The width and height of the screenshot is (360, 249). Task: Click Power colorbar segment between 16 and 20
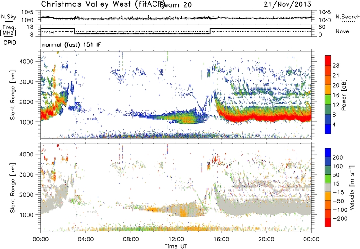[328, 90]
